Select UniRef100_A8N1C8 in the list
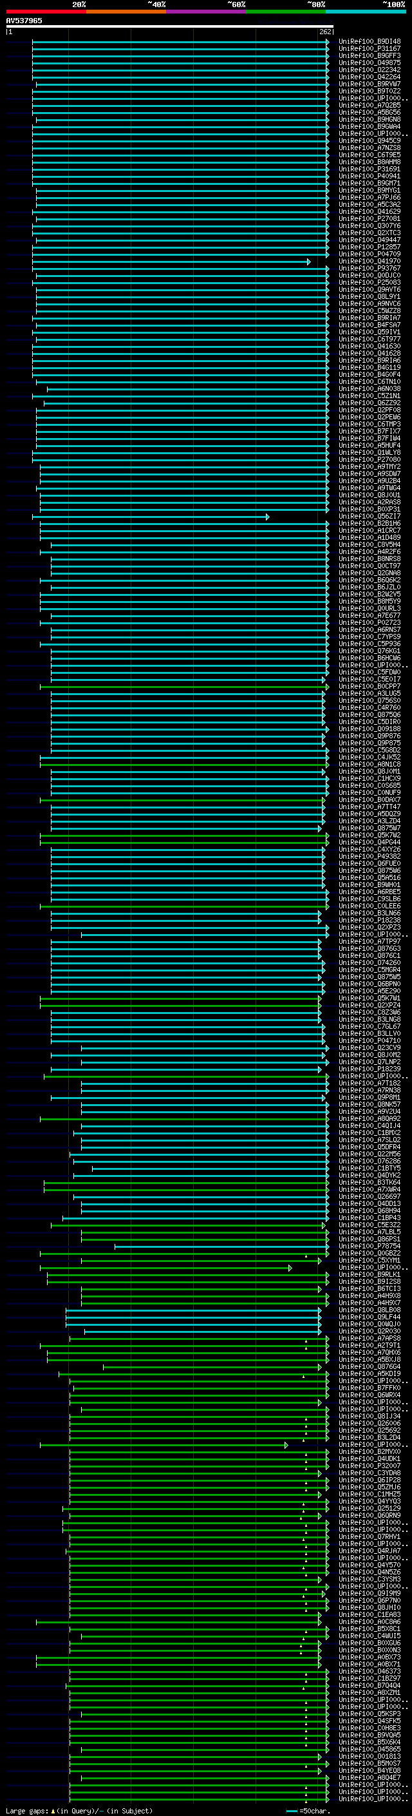Viewport: 412px width, 1816px height. (x=370, y=765)
